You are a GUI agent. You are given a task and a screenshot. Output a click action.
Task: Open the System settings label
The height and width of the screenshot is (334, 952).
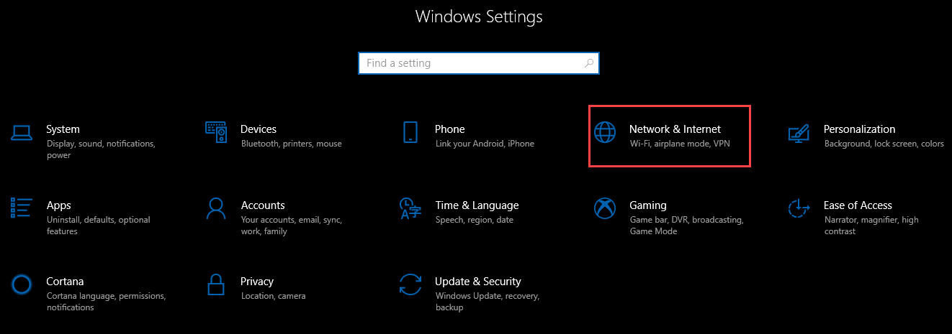pos(63,129)
